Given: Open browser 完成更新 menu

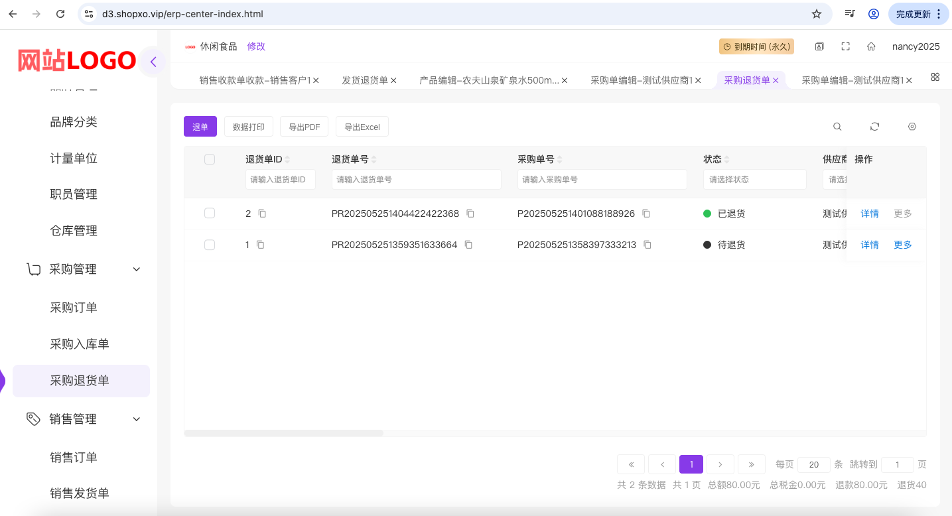Looking at the screenshot, I should point(919,14).
